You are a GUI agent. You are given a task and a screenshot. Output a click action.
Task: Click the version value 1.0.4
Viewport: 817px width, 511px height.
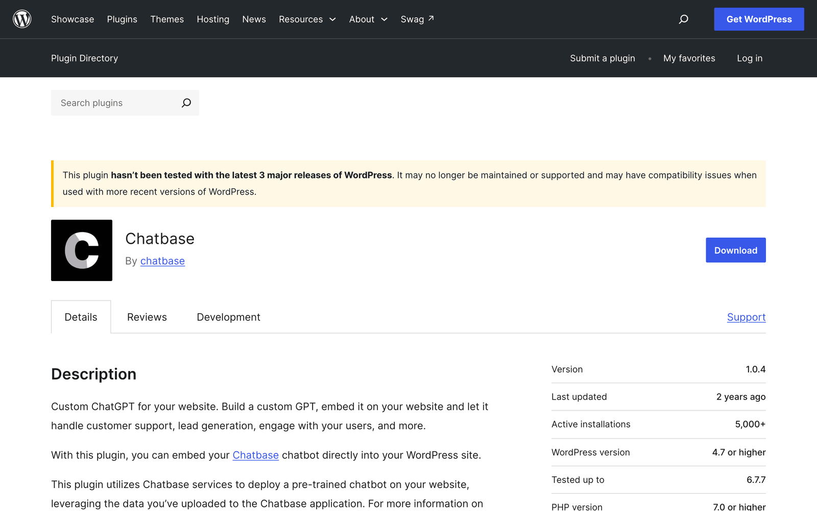755,369
